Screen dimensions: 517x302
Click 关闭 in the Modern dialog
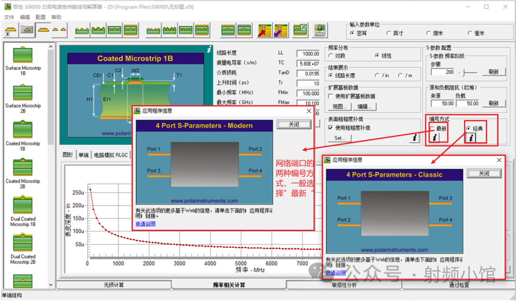[x=293, y=124]
